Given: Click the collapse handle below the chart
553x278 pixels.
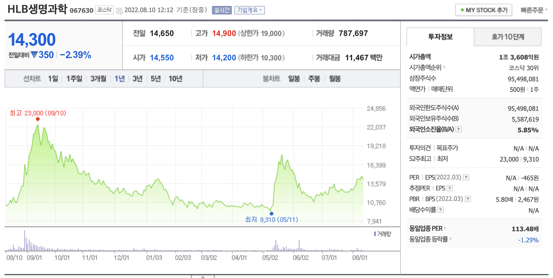Looking at the screenshot, I should point(203,276).
